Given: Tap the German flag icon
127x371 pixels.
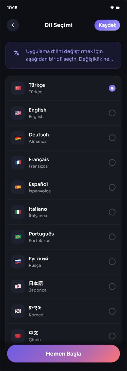Looking at the screenshot, I should point(18,138).
